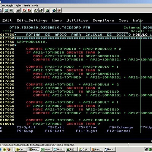Click the F6=Rchange function key label
The height and width of the screenshot is (152, 152).
tap(121, 127)
